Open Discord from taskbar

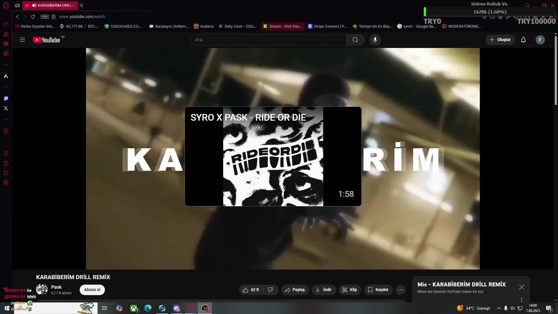(x=177, y=308)
